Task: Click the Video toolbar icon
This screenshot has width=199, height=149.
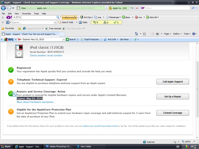Action: tap(83, 22)
